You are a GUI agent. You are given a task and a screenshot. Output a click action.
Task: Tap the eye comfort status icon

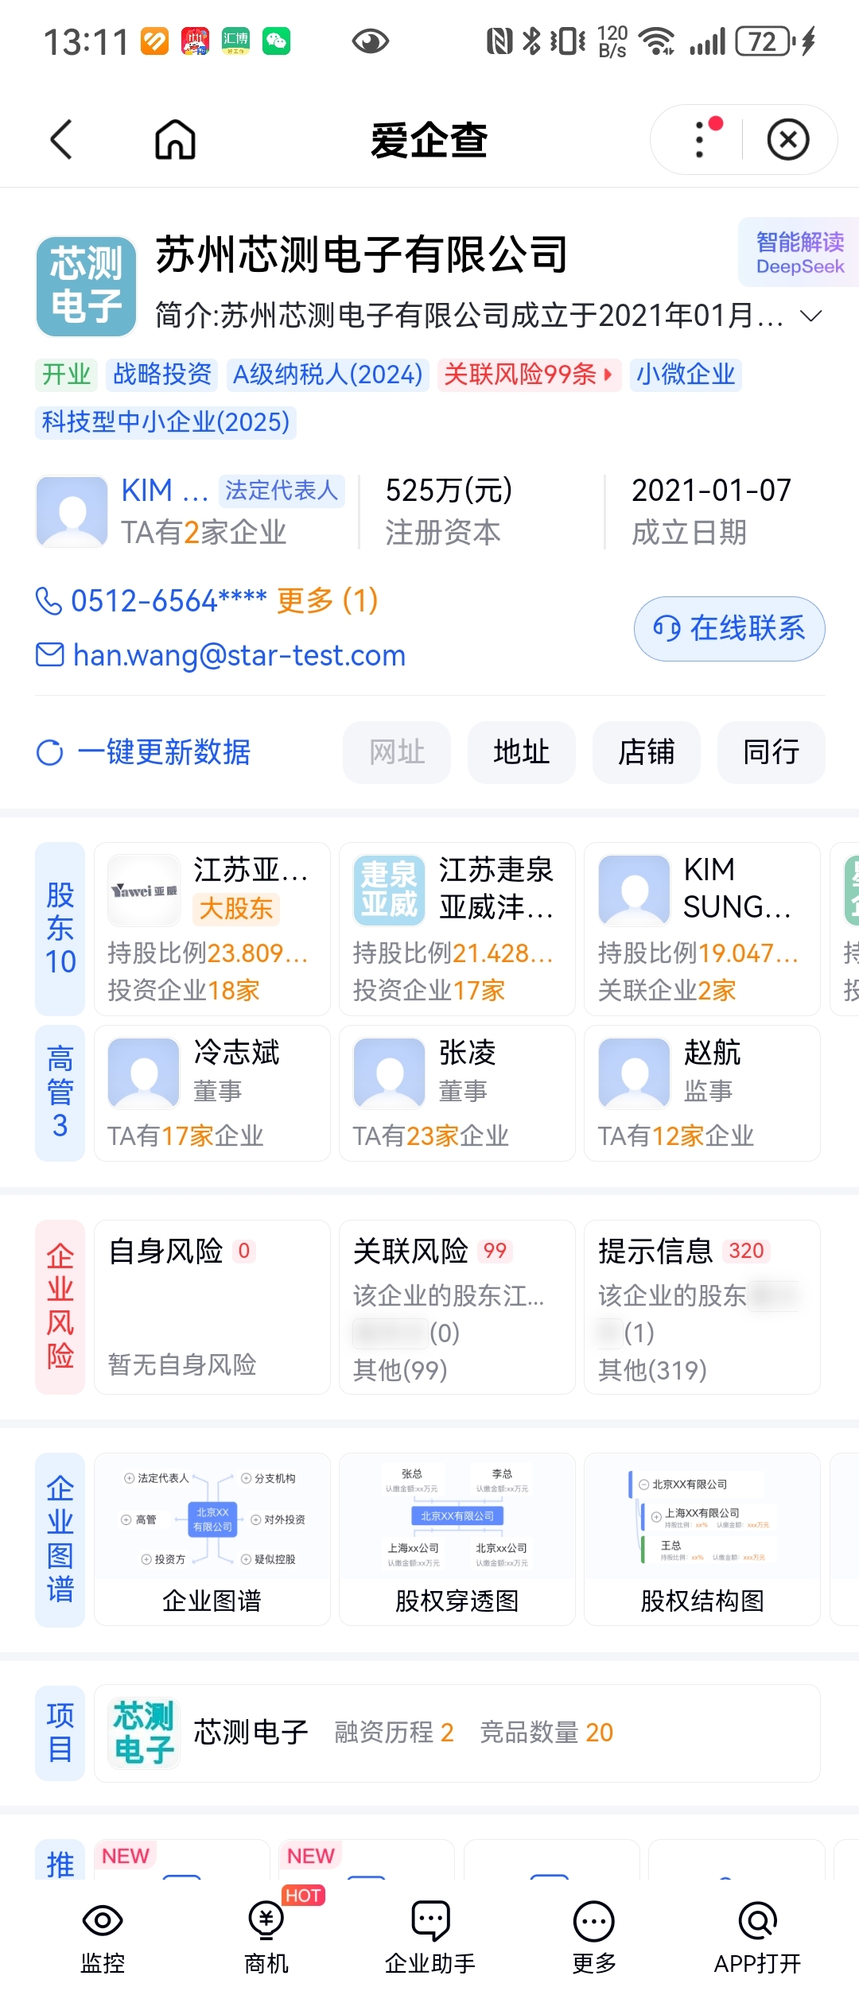click(x=370, y=41)
